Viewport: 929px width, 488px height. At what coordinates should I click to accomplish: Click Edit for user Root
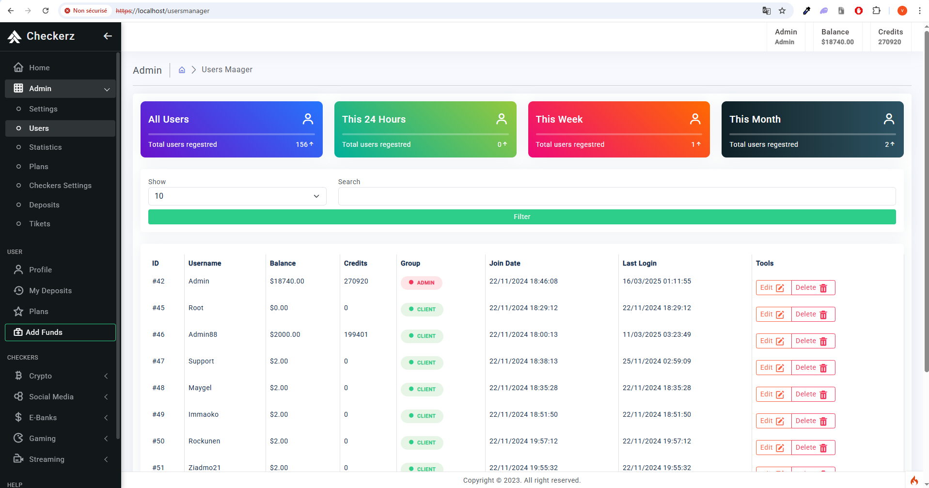tap(772, 315)
